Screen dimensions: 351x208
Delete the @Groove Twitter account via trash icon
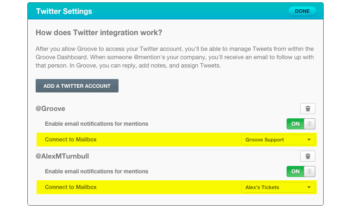click(x=307, y=109)
